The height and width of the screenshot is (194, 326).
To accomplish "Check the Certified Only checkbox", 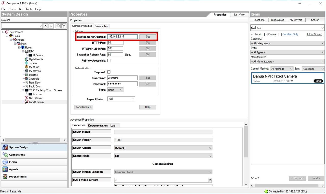I will point(280,34).
